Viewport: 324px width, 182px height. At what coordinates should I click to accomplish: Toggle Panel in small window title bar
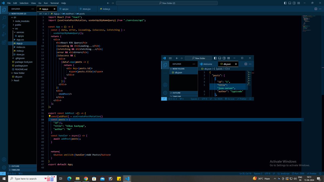[x=220, y=58]
